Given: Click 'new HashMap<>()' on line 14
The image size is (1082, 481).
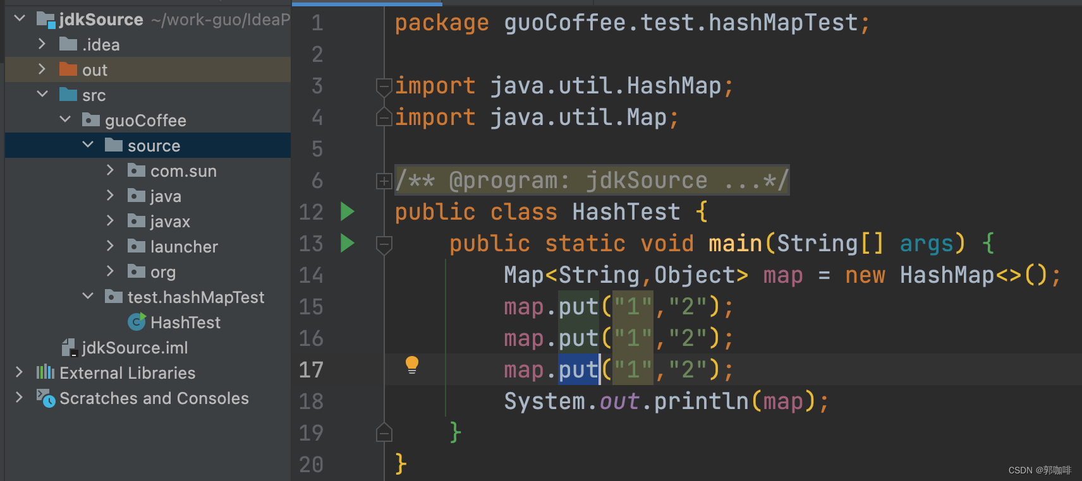Looking at the screenshot, I should coord(947,275).
